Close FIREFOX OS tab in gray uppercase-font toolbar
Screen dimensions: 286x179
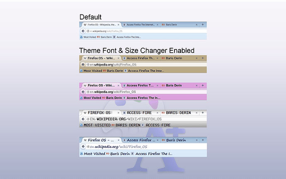pyautogui.click(x=119, y=113)
